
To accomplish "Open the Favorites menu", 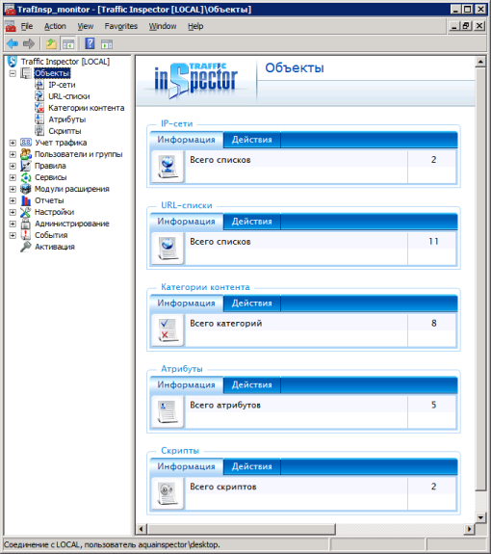I will point(120,26).
